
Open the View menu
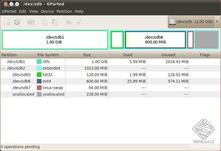(33, 11)
